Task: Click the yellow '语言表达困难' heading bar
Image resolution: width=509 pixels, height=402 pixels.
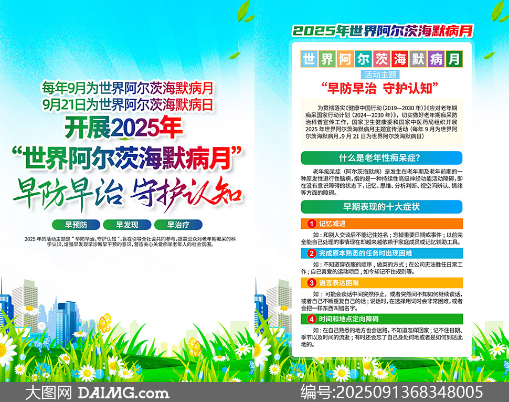Action: [382, 283]
